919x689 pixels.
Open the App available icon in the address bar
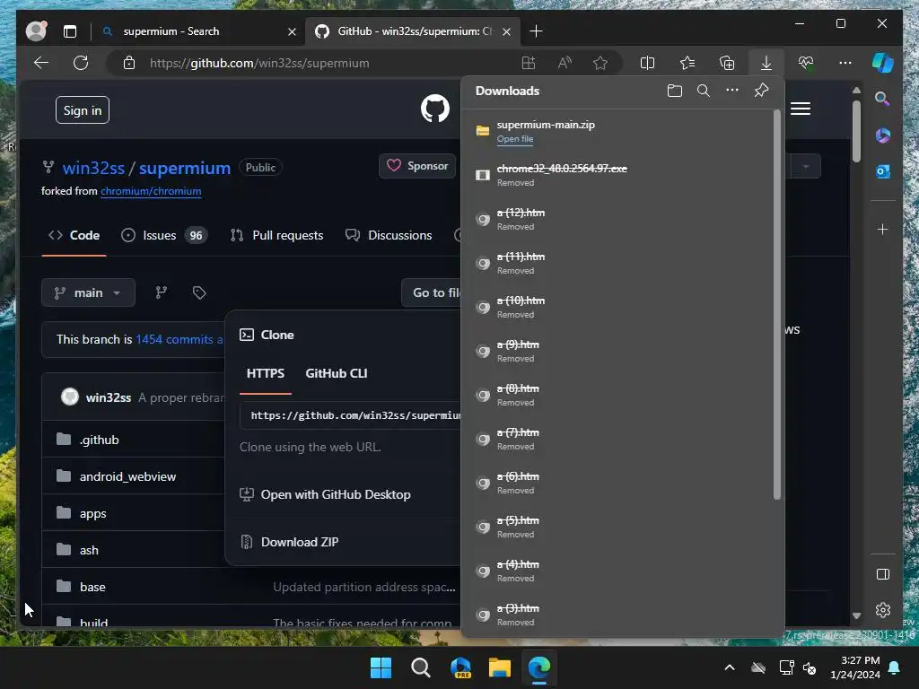[x=529, y=63]
